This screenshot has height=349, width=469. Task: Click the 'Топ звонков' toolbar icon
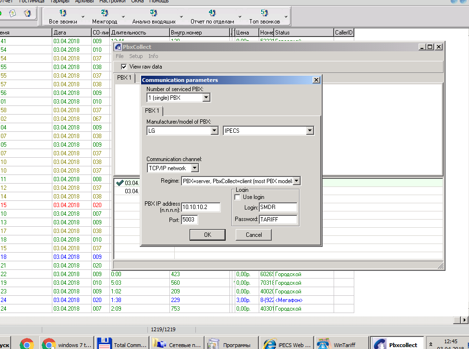(x=264, y=13)
